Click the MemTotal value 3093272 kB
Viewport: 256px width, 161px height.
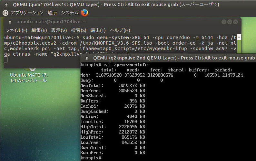pyautogui.click(x=132, y=85)
